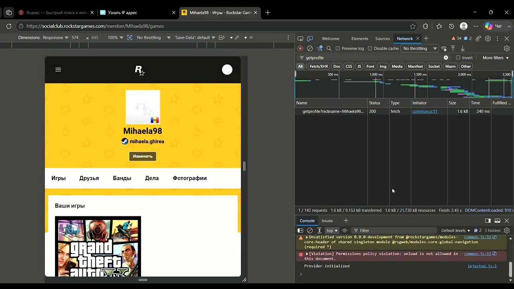Open the console top context dropdown

point(332,230)
